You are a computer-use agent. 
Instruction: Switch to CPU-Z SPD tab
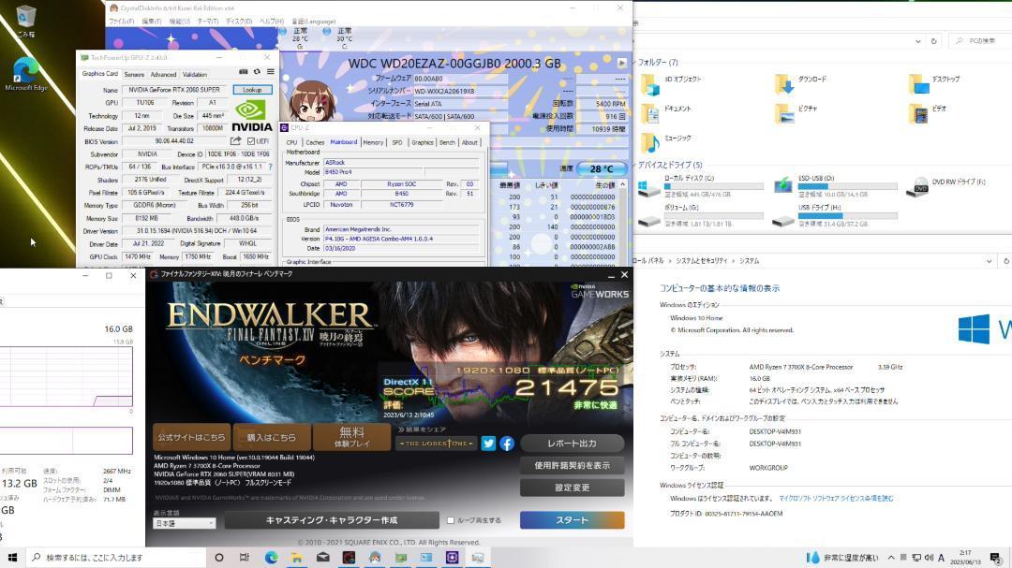397,142
